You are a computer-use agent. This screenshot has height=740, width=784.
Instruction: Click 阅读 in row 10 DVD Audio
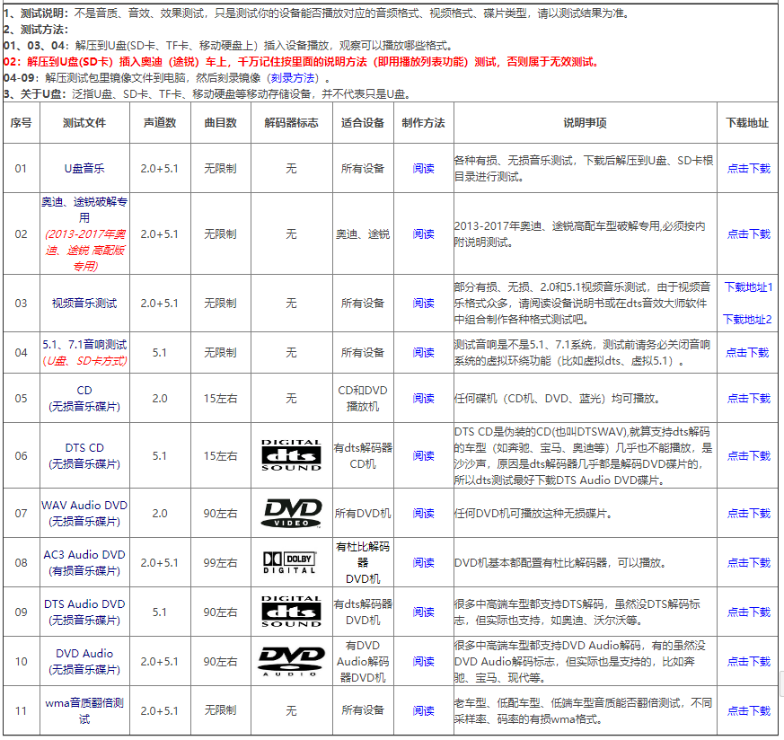(x=424, y=661)
